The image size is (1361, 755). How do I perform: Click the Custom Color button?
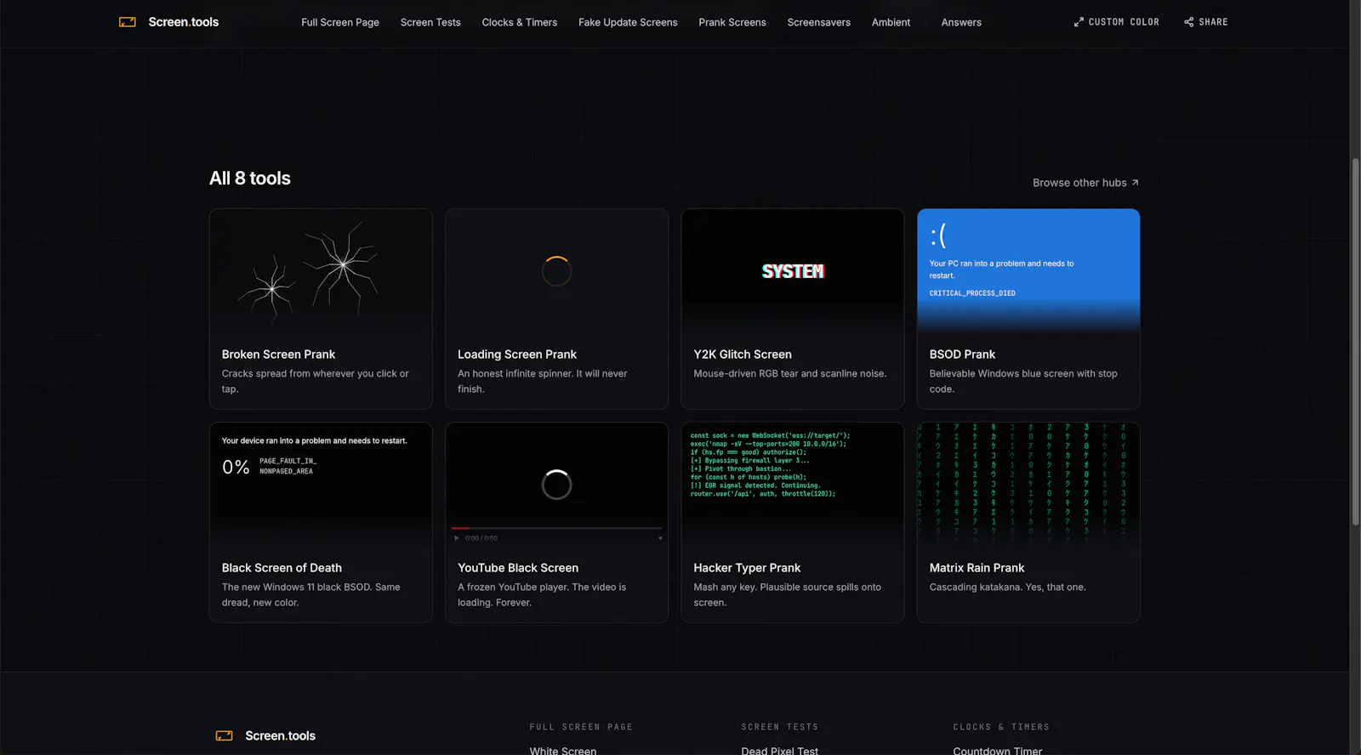(x=1116, y=22)
